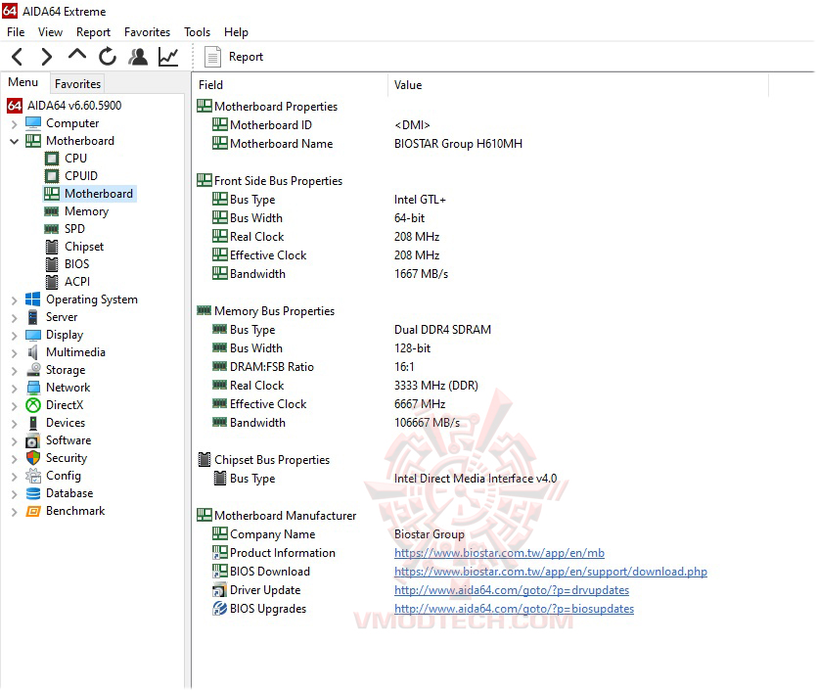817x691 pixels.
Task: Expand the Display tree node
Action: tap(14, 336)
